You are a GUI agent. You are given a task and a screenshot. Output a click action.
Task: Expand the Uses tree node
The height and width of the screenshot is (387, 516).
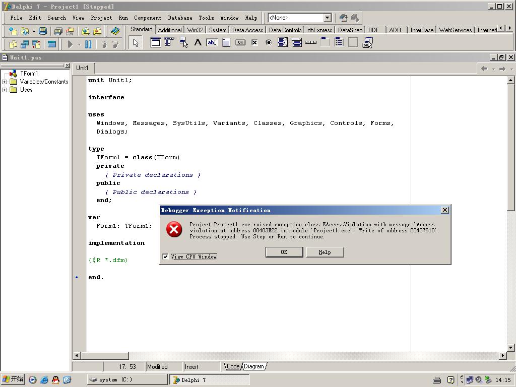pyautogui.click(x=5, y=90)
